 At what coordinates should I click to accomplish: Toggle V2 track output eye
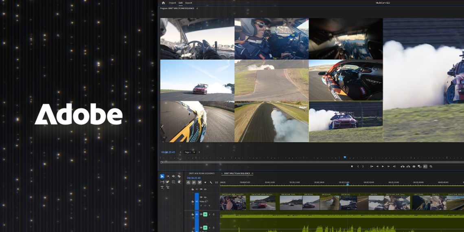click(205, 189)
